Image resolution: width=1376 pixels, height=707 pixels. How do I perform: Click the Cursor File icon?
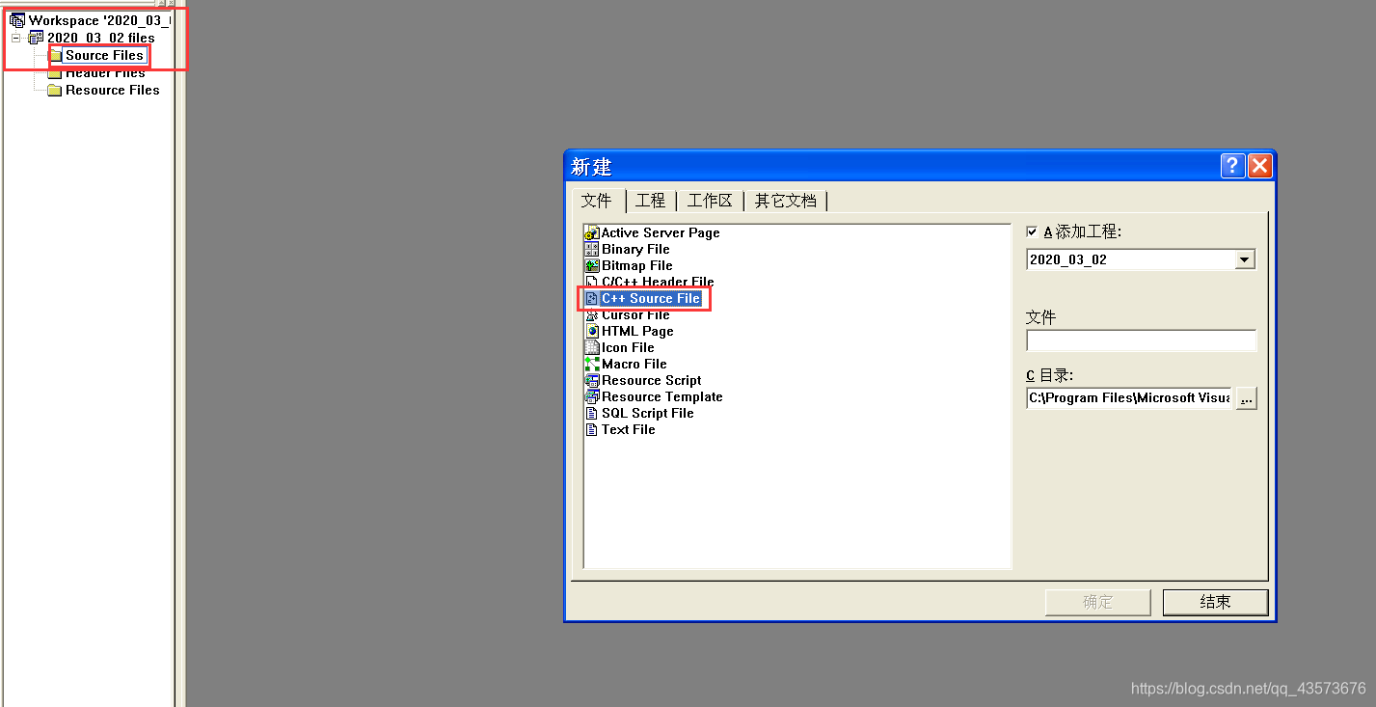tap(592, 314)
